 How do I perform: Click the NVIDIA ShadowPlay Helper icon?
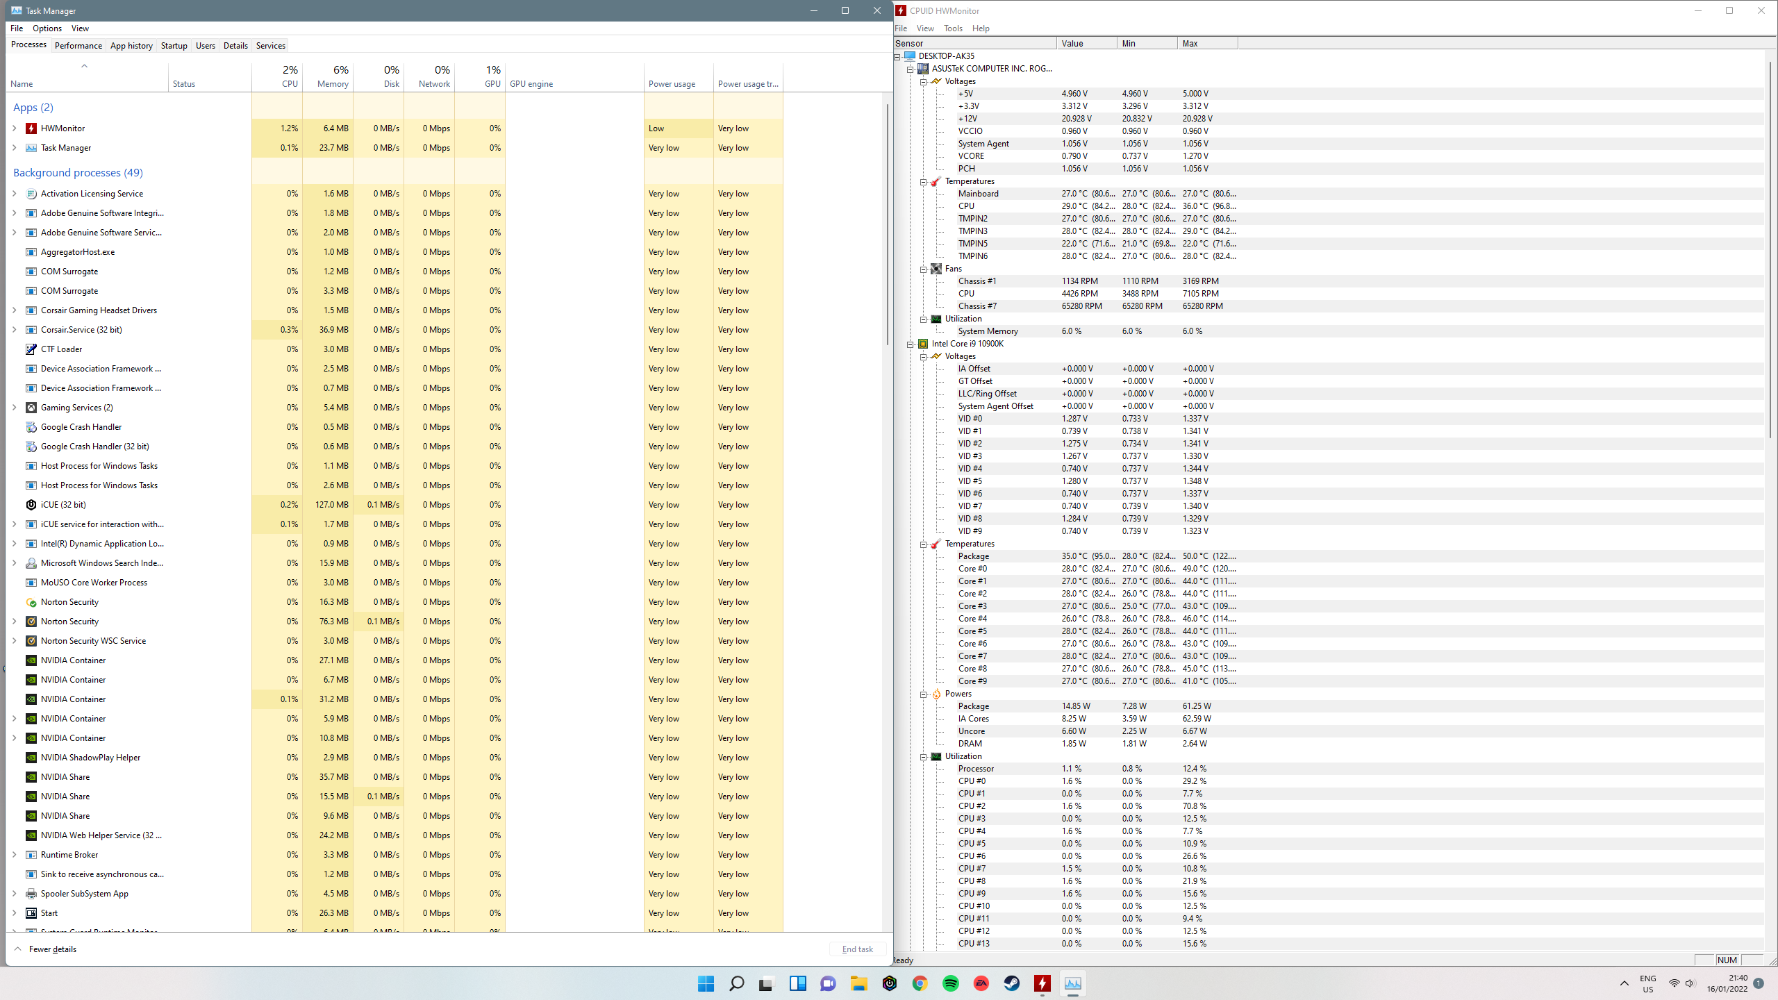(31, 758)
